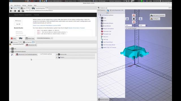The width and height of the screenshot is (181, 101).
Task: Click the Home Camera button
Action: point(104,99)
